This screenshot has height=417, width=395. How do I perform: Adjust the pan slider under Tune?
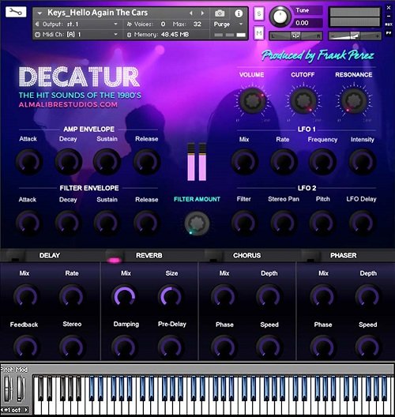(x=295, y=36)
